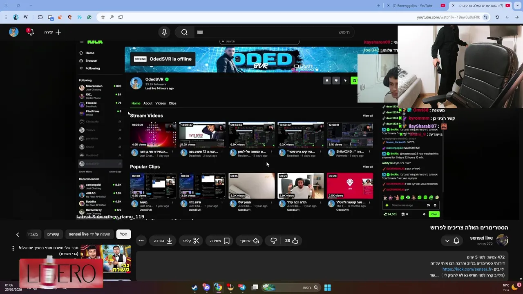Close the active YouTube video tab

pos(453,6)
